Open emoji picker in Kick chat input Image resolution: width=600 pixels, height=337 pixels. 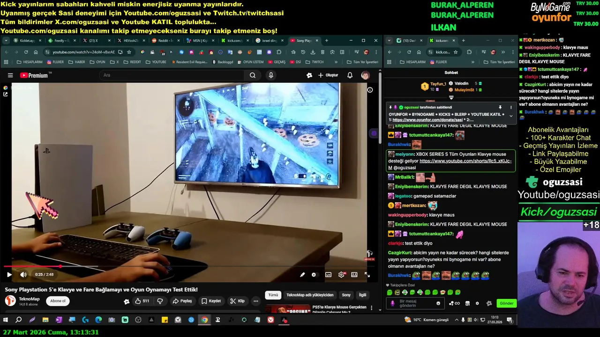[438, 303]
